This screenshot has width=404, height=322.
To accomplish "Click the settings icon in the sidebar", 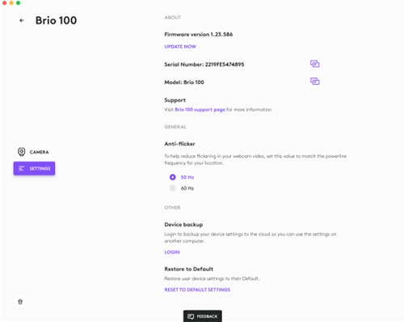I will pyautogui.click(x=22, y=169).
